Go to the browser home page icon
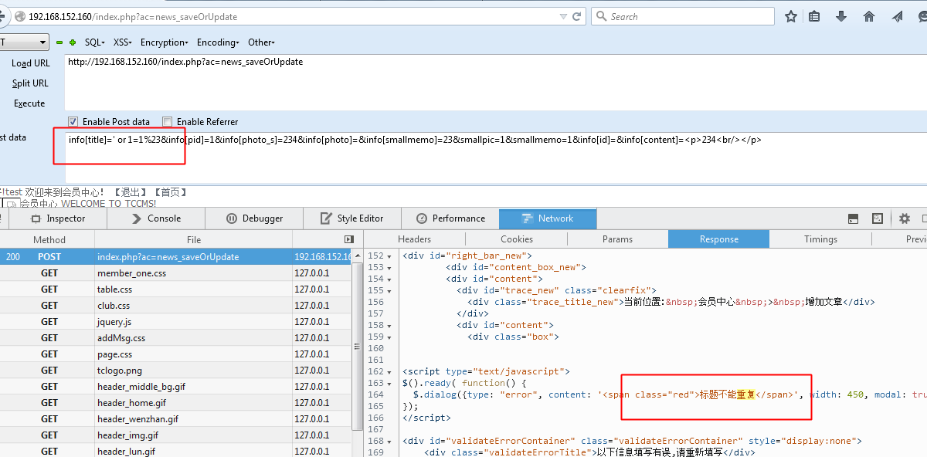 pos(869,16)
